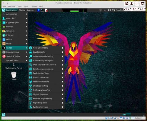Click the Parrot show-desktop button in bottom panel
Screen dimensions: 147x121
pos(4,115)
